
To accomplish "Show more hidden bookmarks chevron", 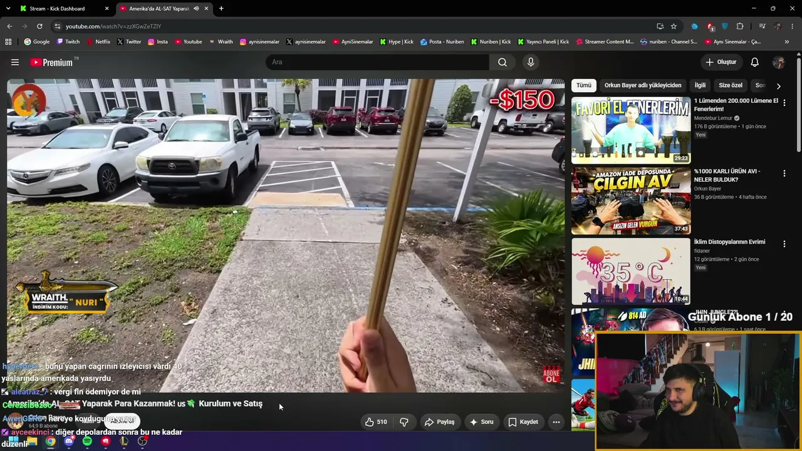I will 787,42.
